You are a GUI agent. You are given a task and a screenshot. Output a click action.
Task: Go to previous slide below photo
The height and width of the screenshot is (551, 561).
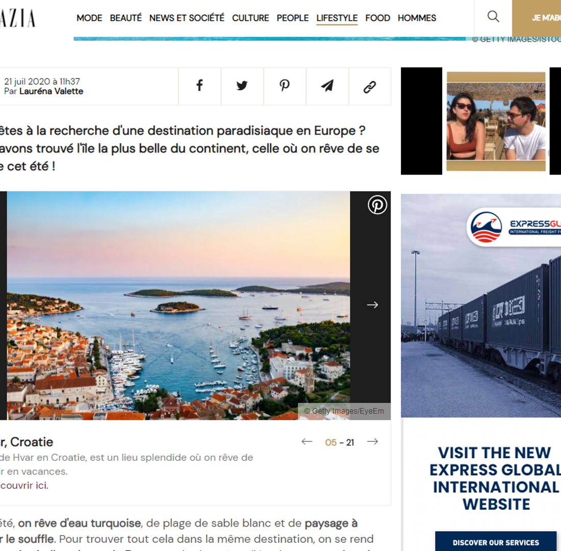coord(307,441)
